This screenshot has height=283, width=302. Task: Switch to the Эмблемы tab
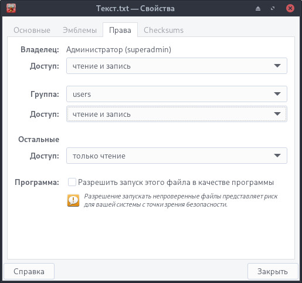[x=80, y=30]
